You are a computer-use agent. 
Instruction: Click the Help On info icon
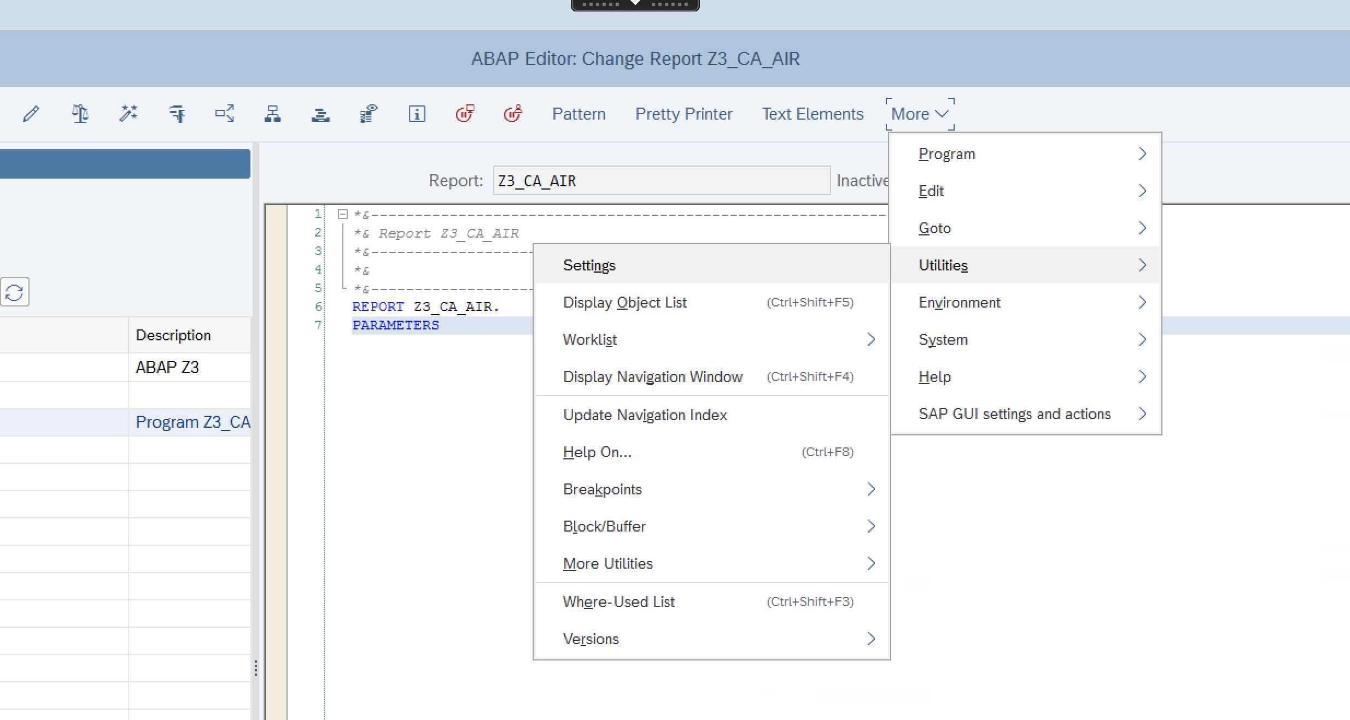417,114
